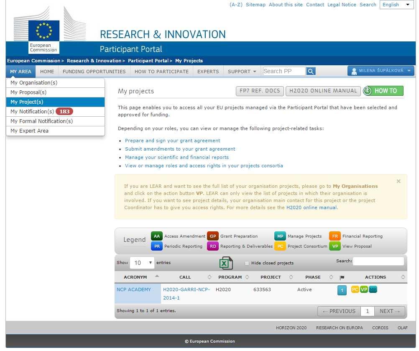Expand the SUPPORT menu

(x=242, y=72)
